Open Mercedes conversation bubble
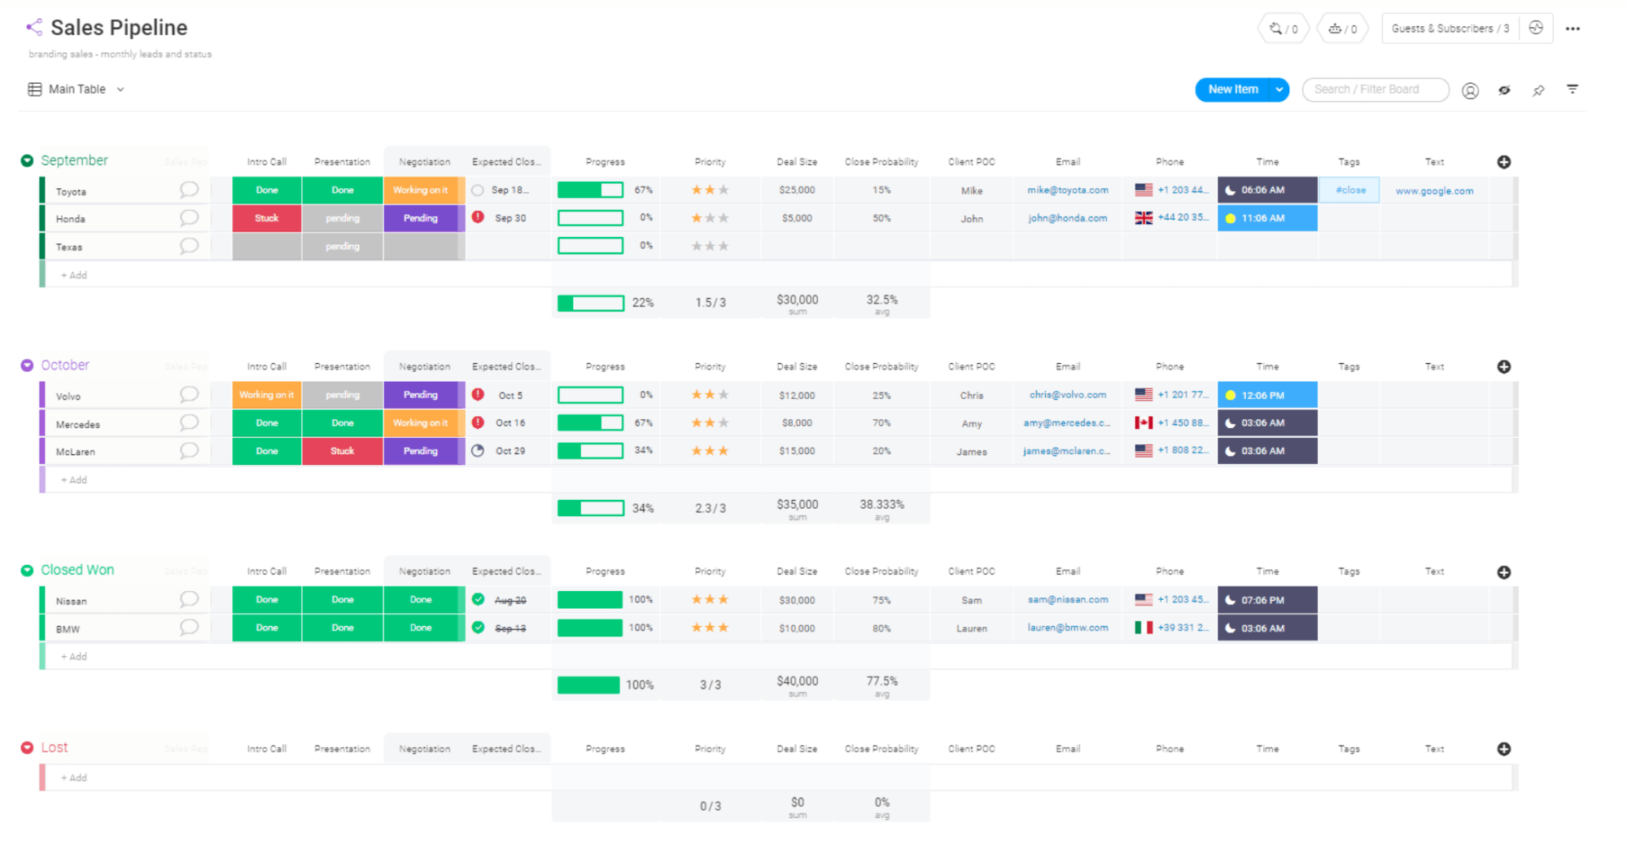1627x849 pixels. [x=189, y=423]
